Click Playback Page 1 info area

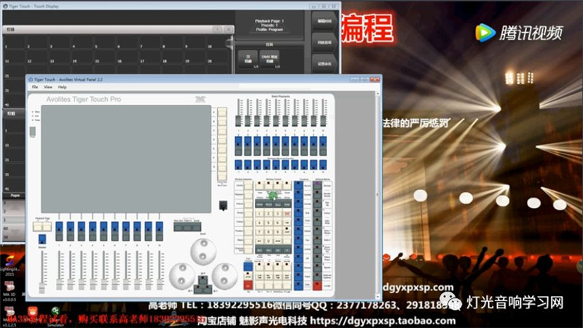(269, 25)
